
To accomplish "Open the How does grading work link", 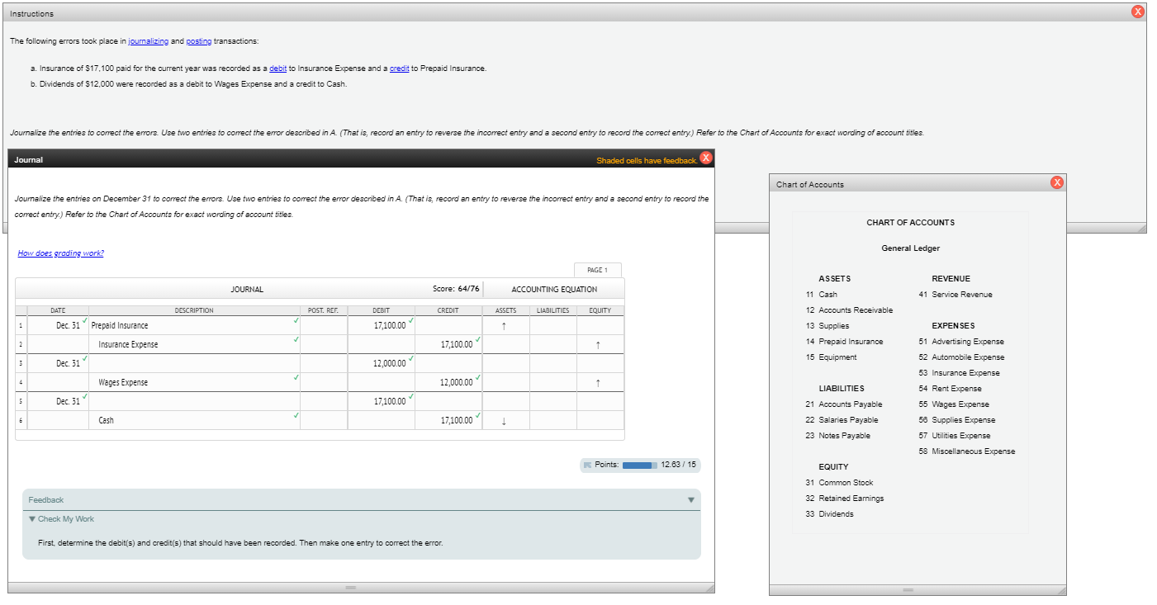I will pos(61,253).
